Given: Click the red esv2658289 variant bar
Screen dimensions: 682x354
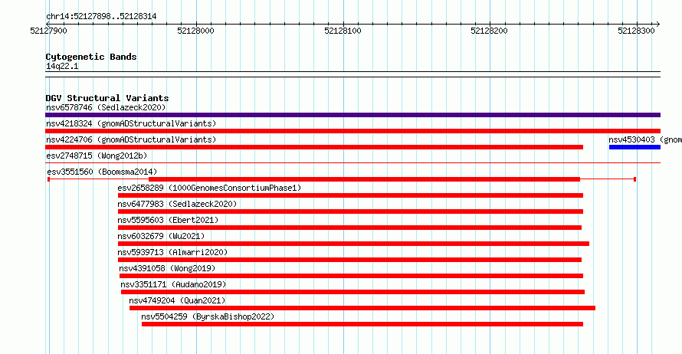Looking at the screenshot, I should (350, 195).
